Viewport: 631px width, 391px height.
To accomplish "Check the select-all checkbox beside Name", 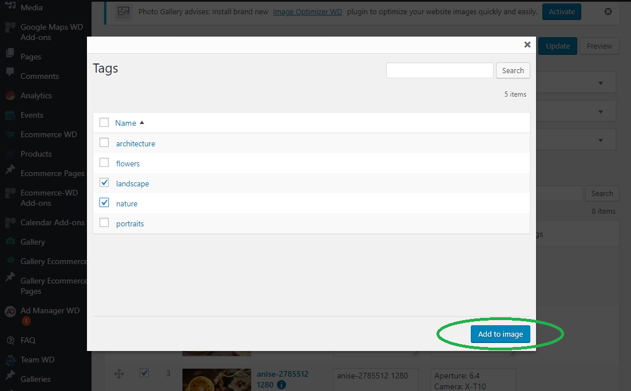I will pyautogui.click(x=104, y=122).
